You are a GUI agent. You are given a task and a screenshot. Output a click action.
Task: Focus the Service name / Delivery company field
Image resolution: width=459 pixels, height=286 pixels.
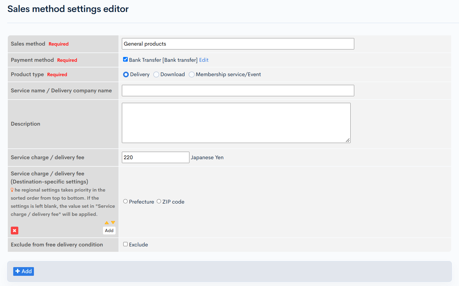click(238, 91)
